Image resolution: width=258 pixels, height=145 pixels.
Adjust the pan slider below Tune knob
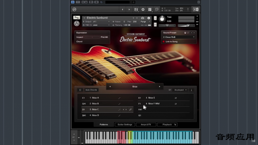[167, 25]
